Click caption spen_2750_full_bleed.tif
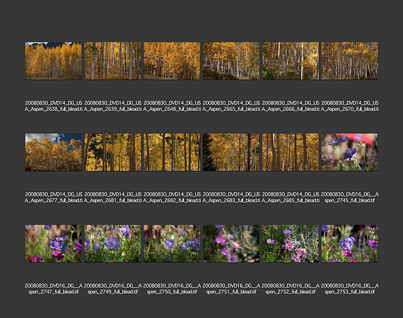The width and height of the screenshot is (403, 318). 172,292
